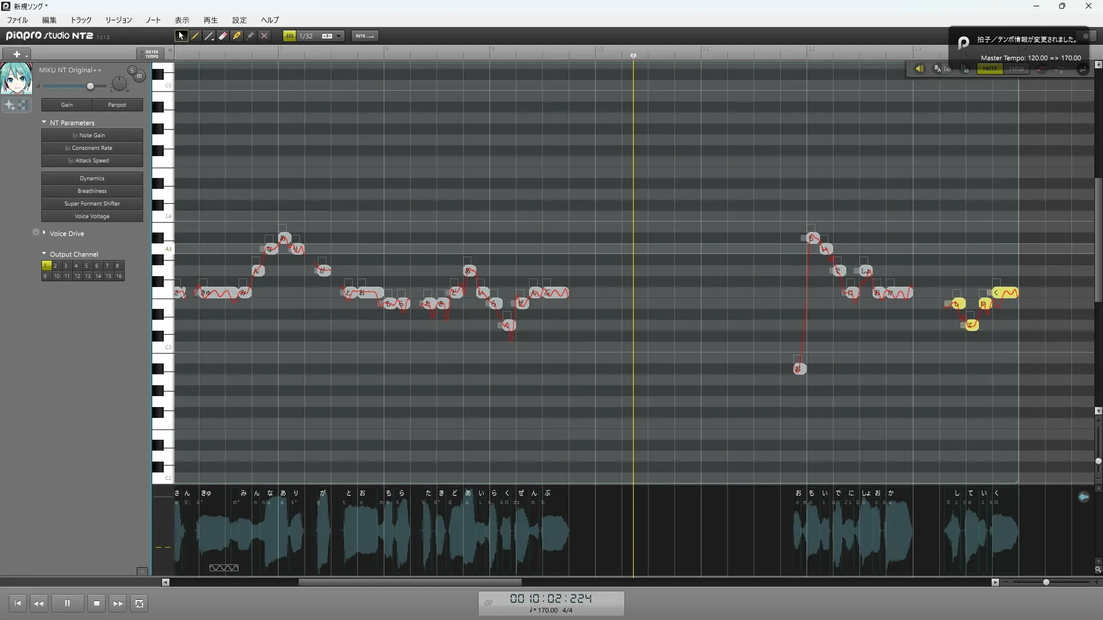1103x620 pixels.
Task: Select the yellow highlighter marker tool
Action: [237, 36]
